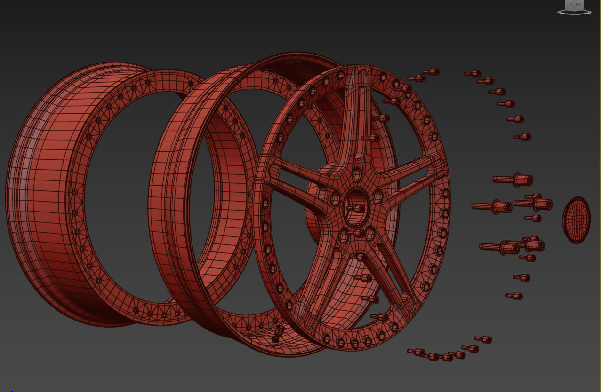Select the five-spoke wheel face mesh

click(351, 207)
